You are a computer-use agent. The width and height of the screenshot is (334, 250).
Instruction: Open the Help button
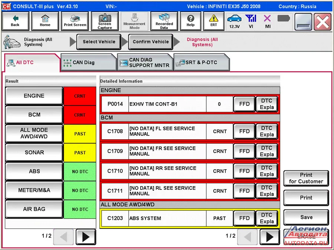tap(190, 21)
